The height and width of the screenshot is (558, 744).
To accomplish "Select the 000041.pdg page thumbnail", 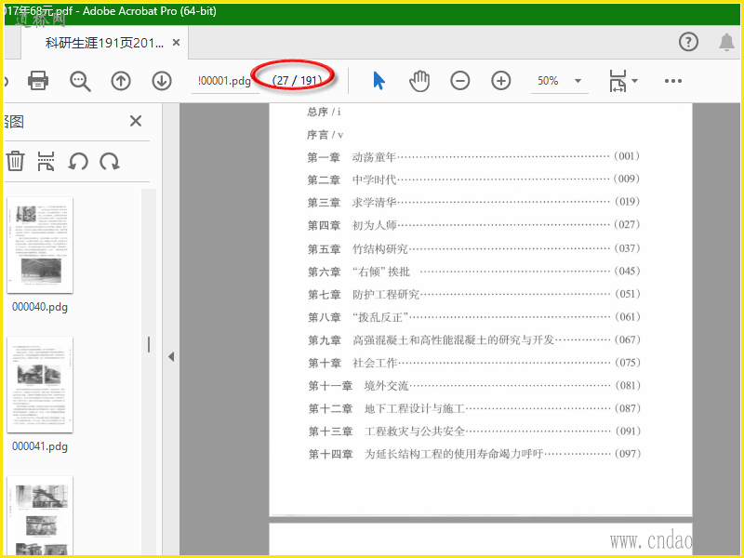I will (x=40, y=385).
